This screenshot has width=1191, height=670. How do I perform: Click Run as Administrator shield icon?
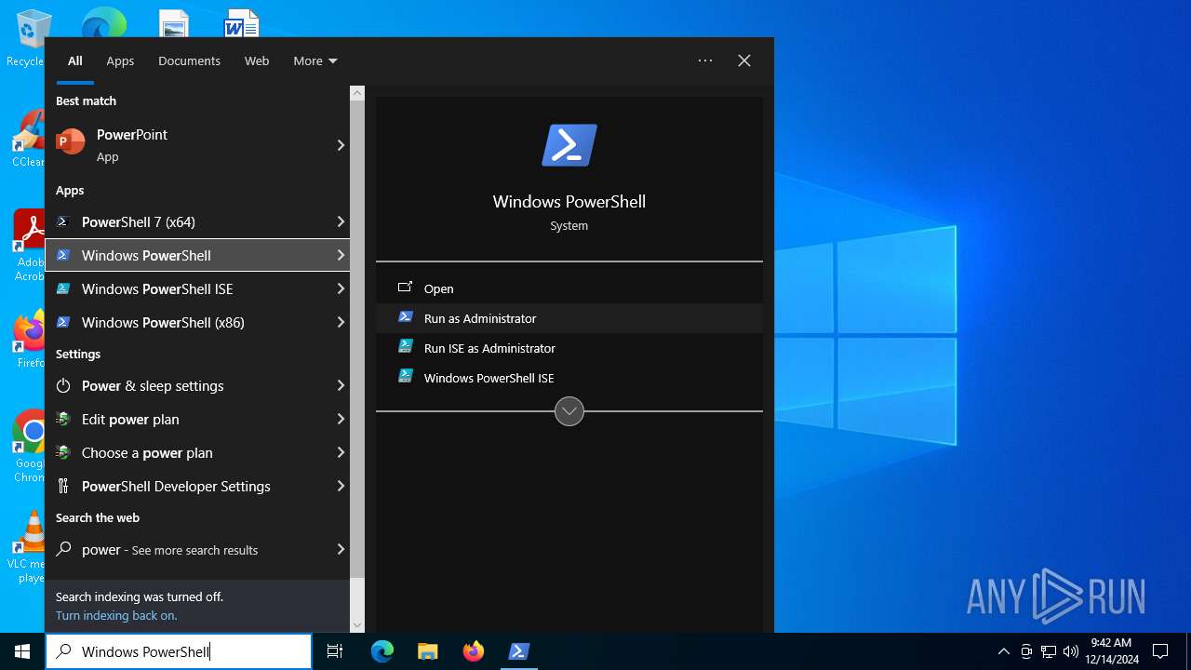click(x=405, y=317)
